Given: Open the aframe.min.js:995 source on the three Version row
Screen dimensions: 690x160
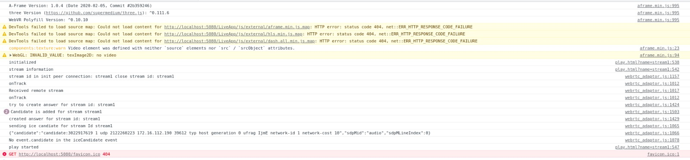Looking at the screenshot, I should (658, 13).
